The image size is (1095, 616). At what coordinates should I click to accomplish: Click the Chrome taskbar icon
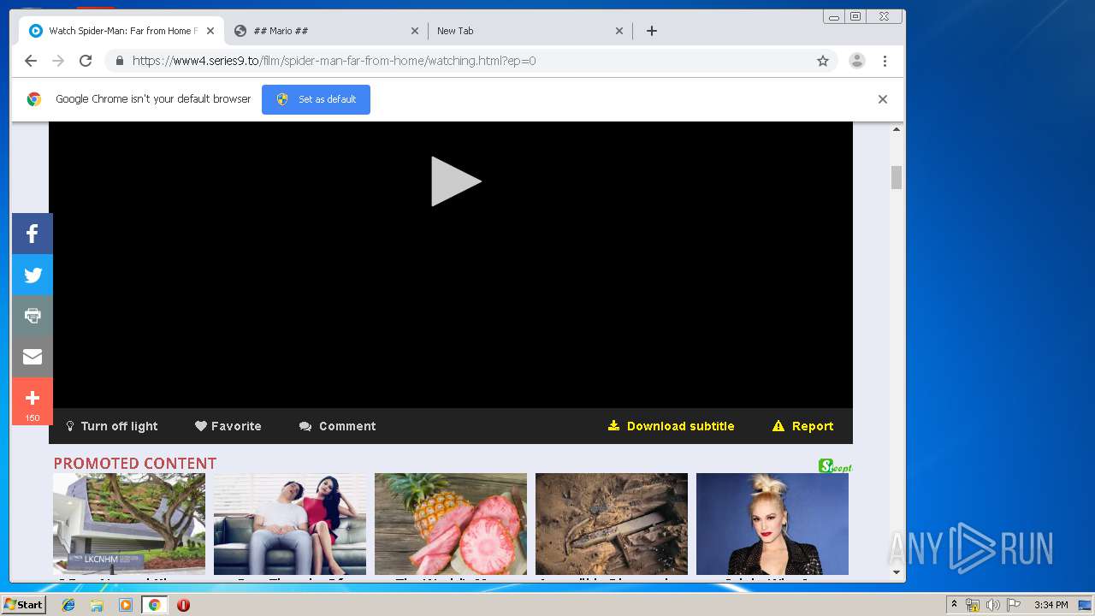(154, 605)
